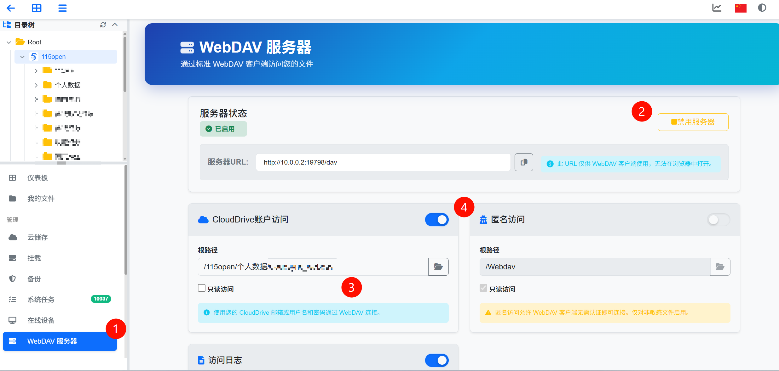Collapse the Root tree node
Viewport: 779px width, 371px height.
[9, 42]
